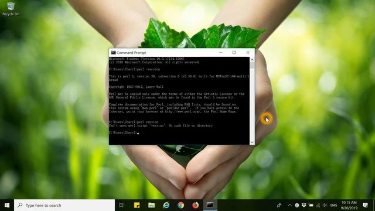Switch the ENG input language indicator
The height and width of the screenshot is (211, 375).
333,205
